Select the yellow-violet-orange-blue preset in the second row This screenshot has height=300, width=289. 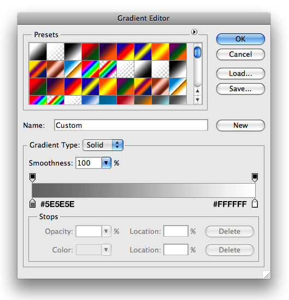38,69
